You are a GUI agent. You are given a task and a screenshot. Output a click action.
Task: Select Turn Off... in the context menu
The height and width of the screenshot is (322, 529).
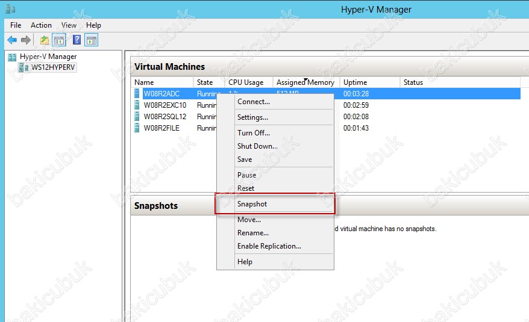[x=275, y=132]
